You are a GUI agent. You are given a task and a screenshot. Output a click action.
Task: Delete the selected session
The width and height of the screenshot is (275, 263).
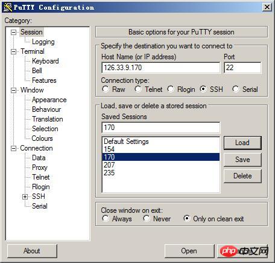click(x=242, y=176)
